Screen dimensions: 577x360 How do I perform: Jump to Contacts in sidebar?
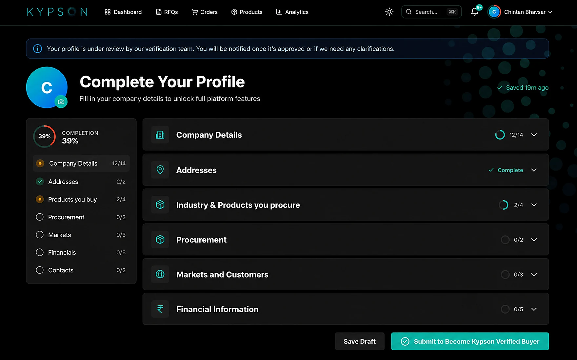[81, 270]
